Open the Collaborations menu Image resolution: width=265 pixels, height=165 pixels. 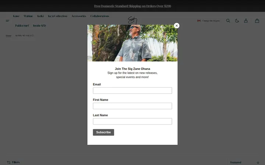pyautogui.click(x=100, y=16)
